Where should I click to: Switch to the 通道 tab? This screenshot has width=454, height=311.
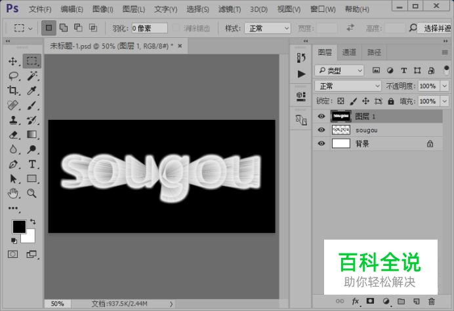(349, 52)
